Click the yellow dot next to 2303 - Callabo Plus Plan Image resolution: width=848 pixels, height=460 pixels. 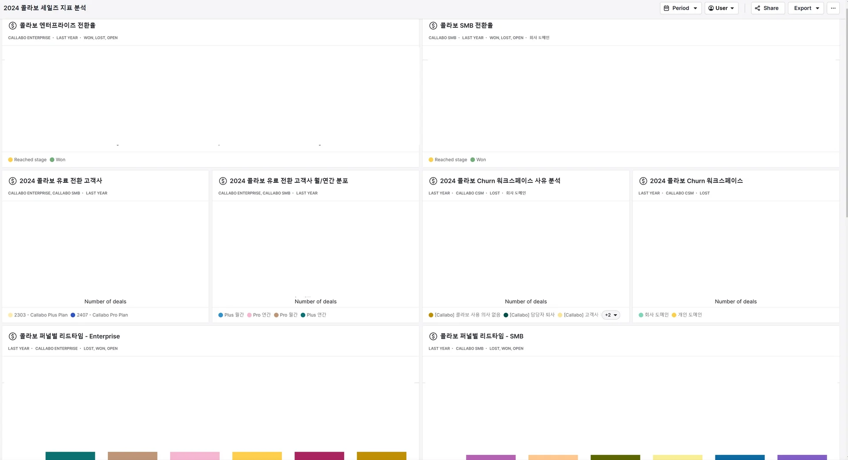pos(10,315)
